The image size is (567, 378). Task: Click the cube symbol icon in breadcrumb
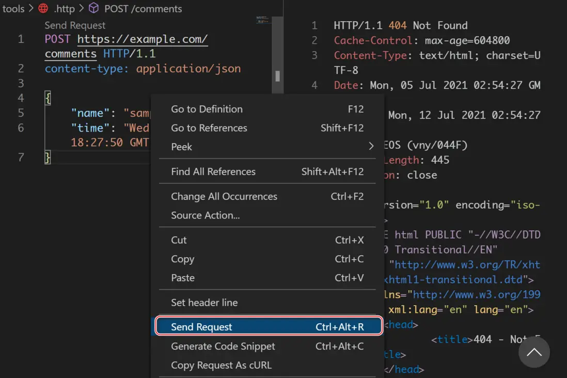pyautogui.click(x=93, y=9)
